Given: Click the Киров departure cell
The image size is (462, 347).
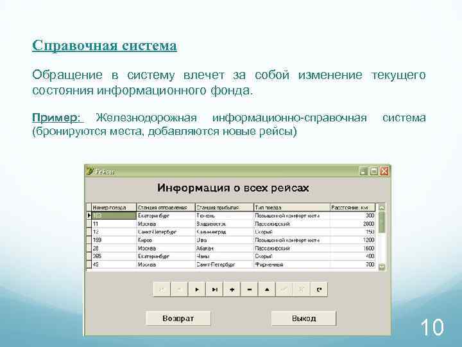Looking at the screenshot, I should point(166,240).
